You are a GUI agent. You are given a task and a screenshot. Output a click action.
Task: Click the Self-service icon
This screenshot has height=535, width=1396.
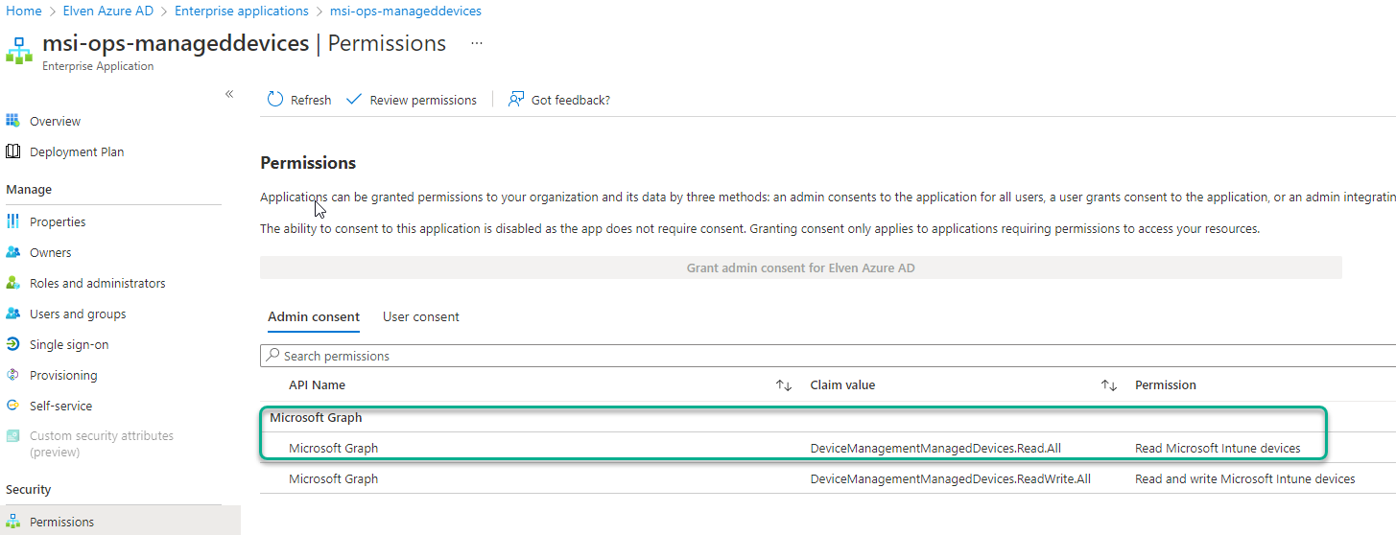[x=12, y=406]
